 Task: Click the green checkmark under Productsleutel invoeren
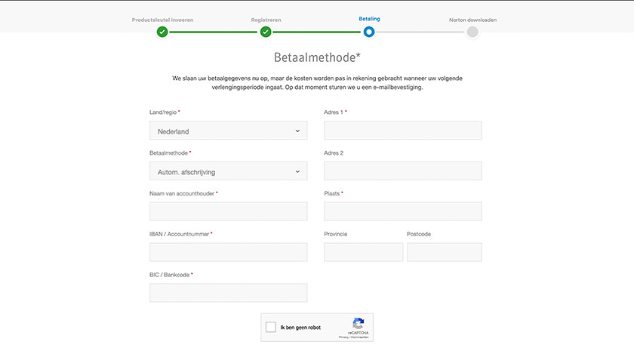tap(162, 32)
